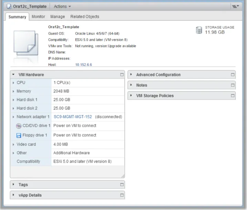Maximize the Advanced Configuration panel
Screen dimensions: 247x210
pos(233,75)
